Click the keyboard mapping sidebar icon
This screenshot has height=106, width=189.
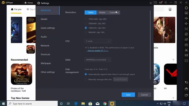[186, 13]
